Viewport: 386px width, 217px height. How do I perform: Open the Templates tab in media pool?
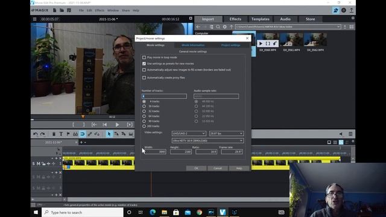point(260,19)
